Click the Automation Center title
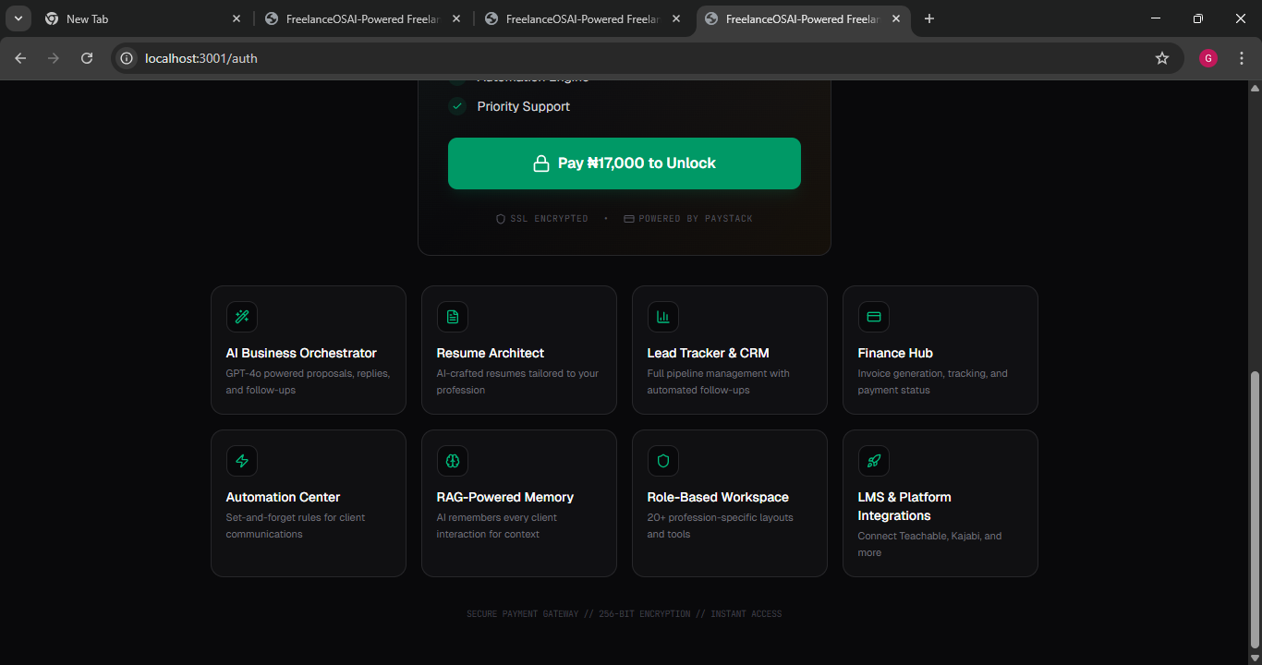 pos(284,497)
